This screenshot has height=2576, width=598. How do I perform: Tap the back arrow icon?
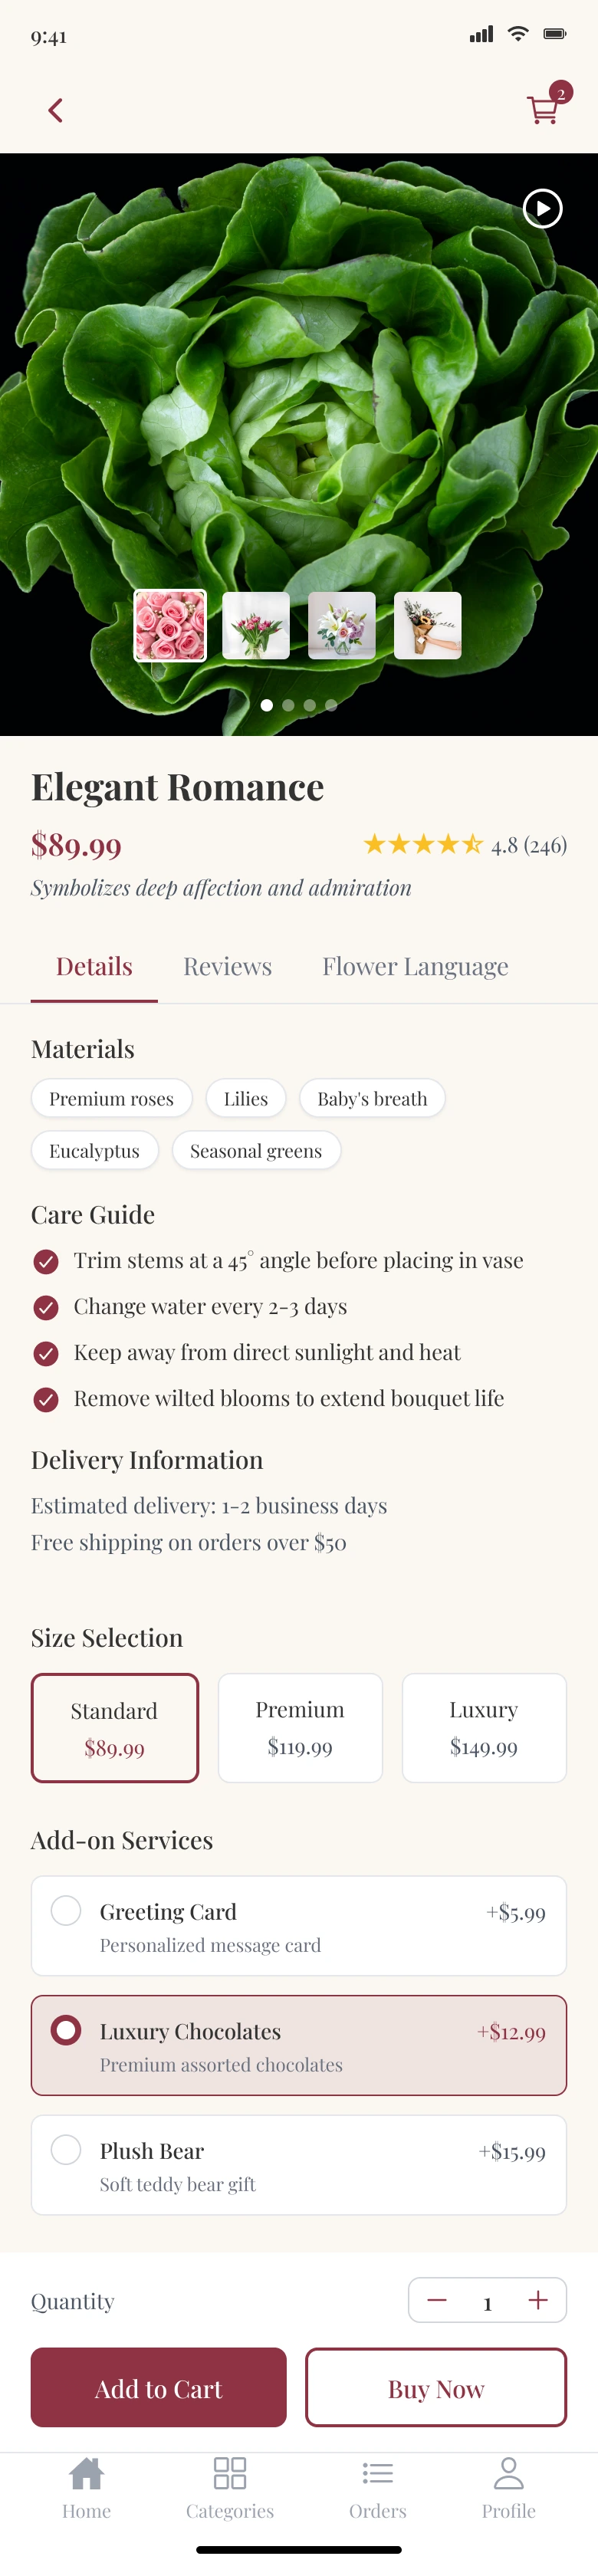(x=56, y=110)
